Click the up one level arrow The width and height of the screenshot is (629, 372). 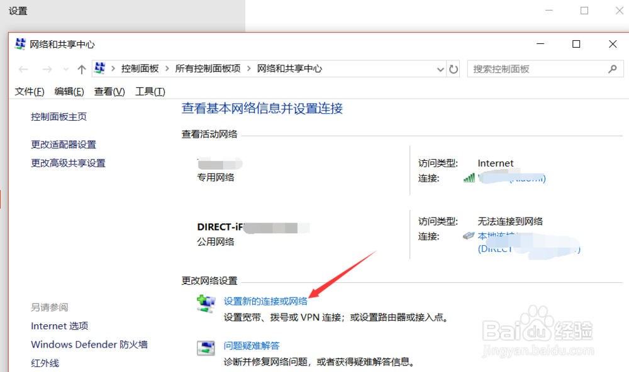(x=81, y=69)
